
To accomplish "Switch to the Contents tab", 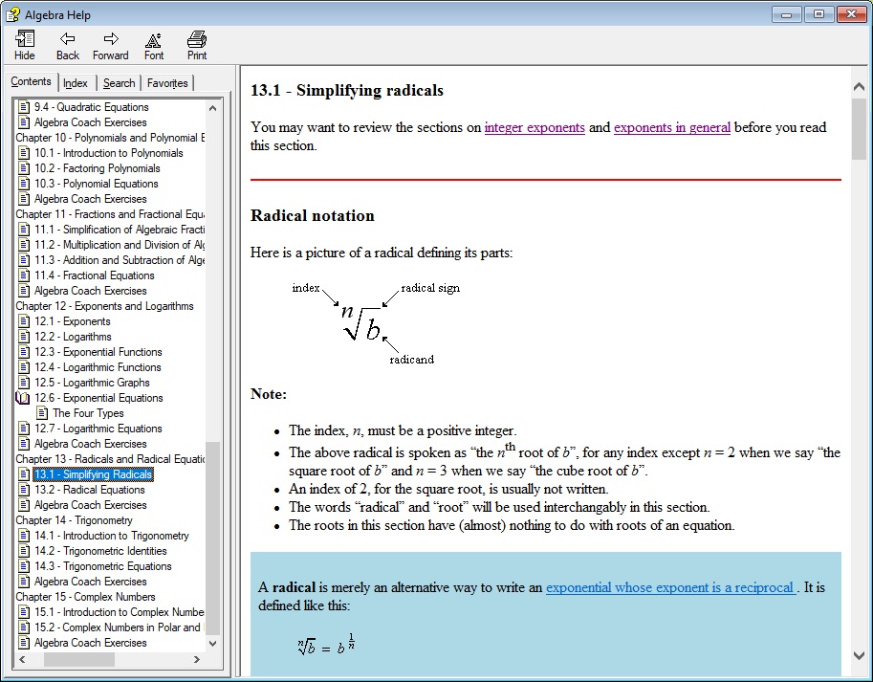I will click(31, 81).
